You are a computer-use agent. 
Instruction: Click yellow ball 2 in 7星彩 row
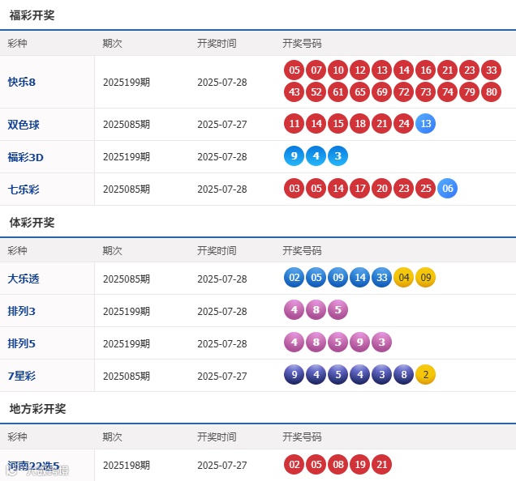425,375
